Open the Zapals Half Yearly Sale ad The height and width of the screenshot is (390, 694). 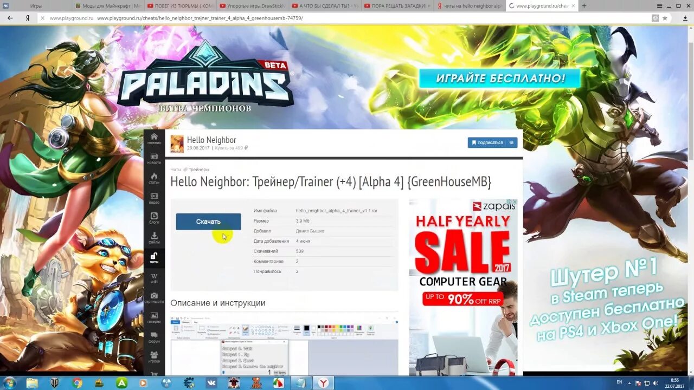click(463, 287)
